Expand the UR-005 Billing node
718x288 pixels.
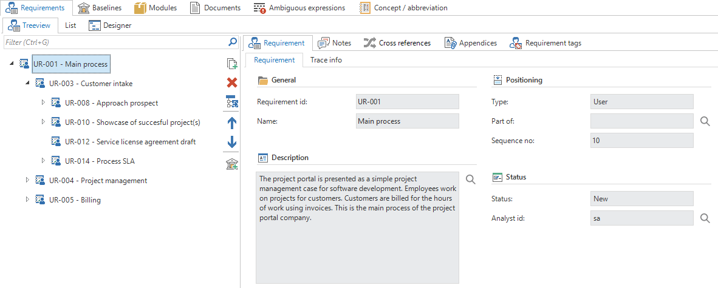pos(27,199)
